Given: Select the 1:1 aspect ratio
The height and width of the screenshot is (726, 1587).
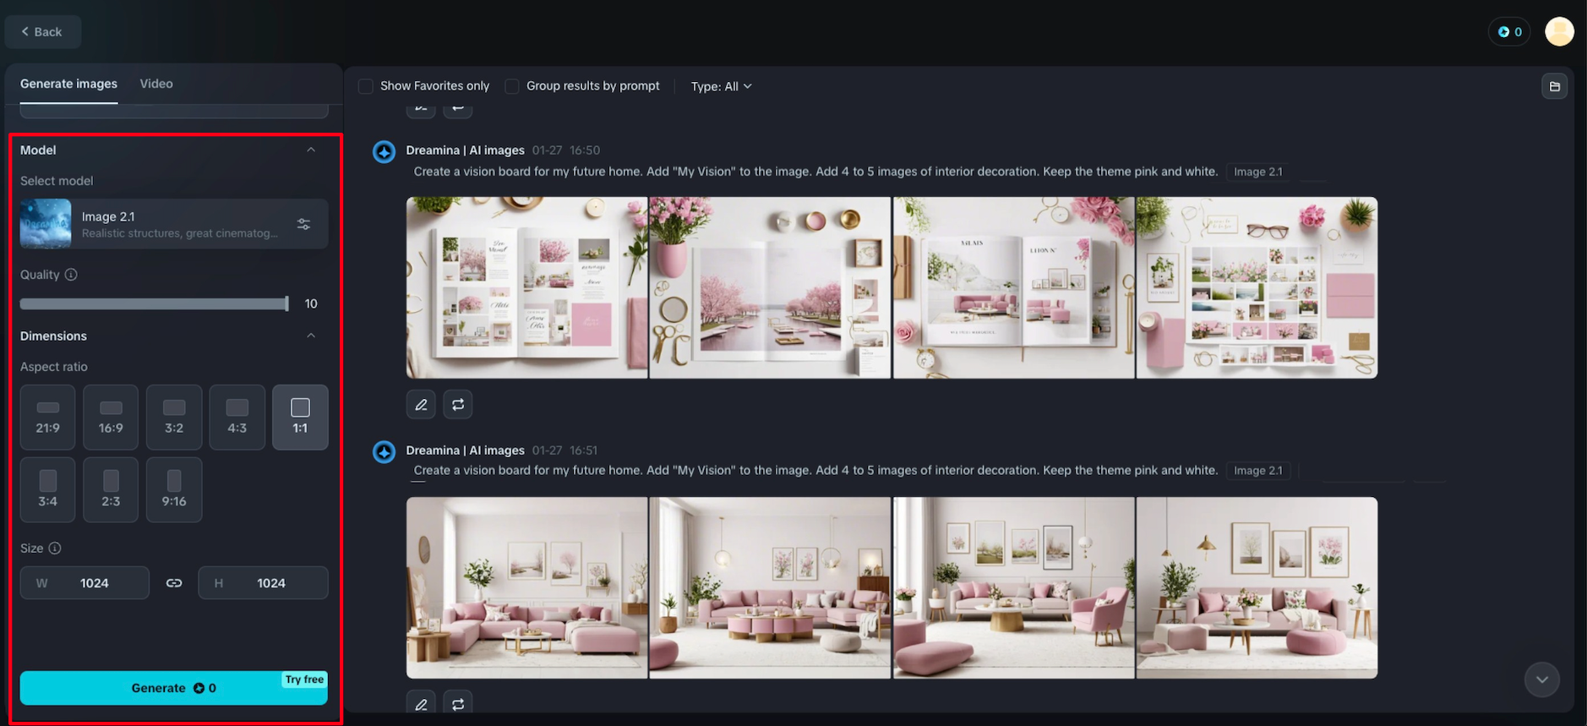Looking at the screenshot, I should click(300, 417).
